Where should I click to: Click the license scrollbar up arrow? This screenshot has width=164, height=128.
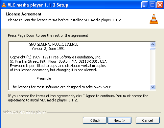point(153,44)
